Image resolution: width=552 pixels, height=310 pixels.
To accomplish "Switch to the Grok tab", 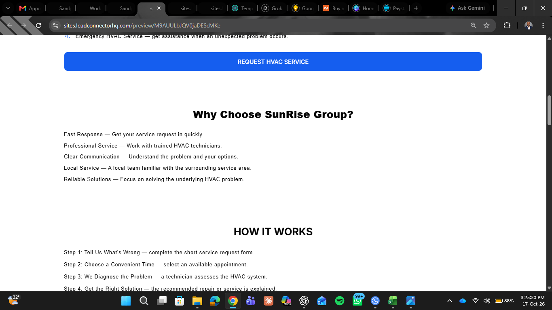I will 273,8.
